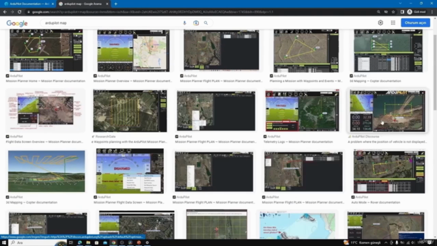Start voice search with the microphone icon
The image size is (437, 246).
pyautogui.click(x=184, y=23)
